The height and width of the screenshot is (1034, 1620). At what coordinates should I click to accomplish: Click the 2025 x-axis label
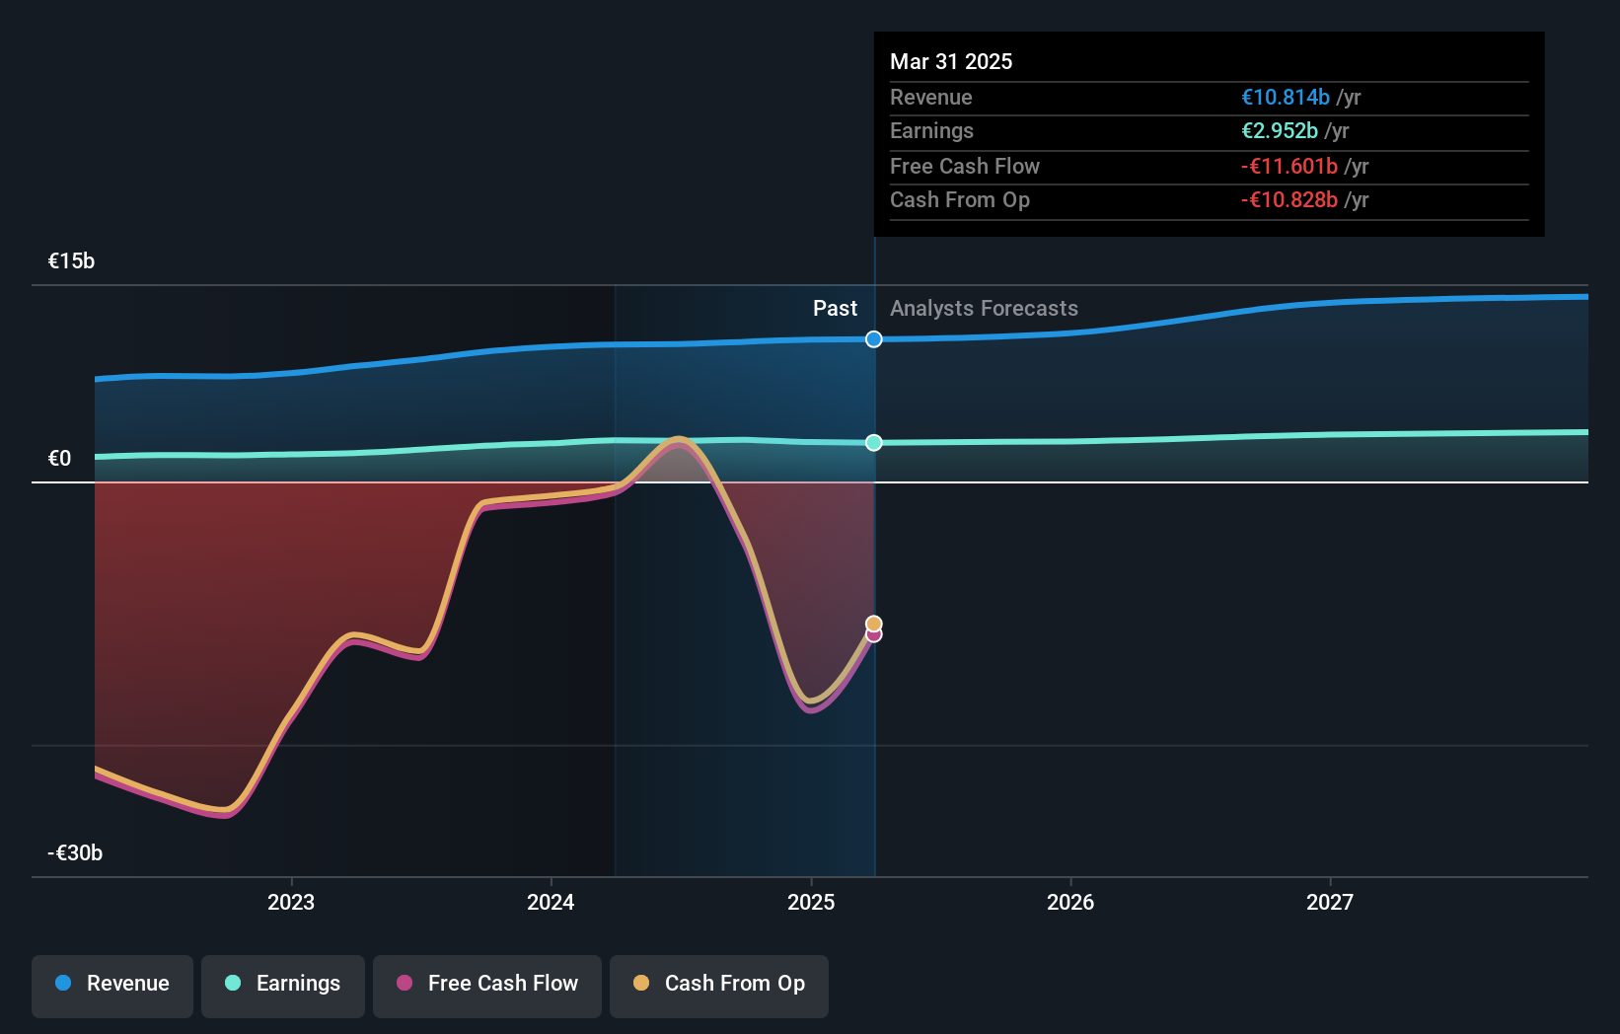[811, 902]
